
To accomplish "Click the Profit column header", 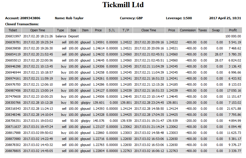I will [233, 30].
